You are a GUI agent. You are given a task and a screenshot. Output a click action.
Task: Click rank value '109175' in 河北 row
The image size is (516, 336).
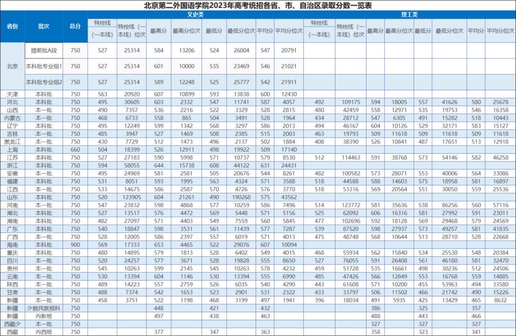[351, 102]
